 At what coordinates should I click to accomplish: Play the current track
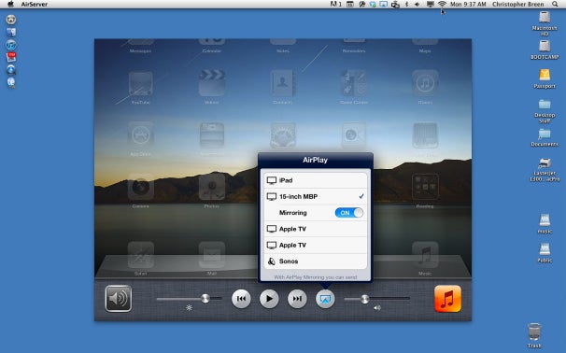pyautogui.click(x=269, y=299)
